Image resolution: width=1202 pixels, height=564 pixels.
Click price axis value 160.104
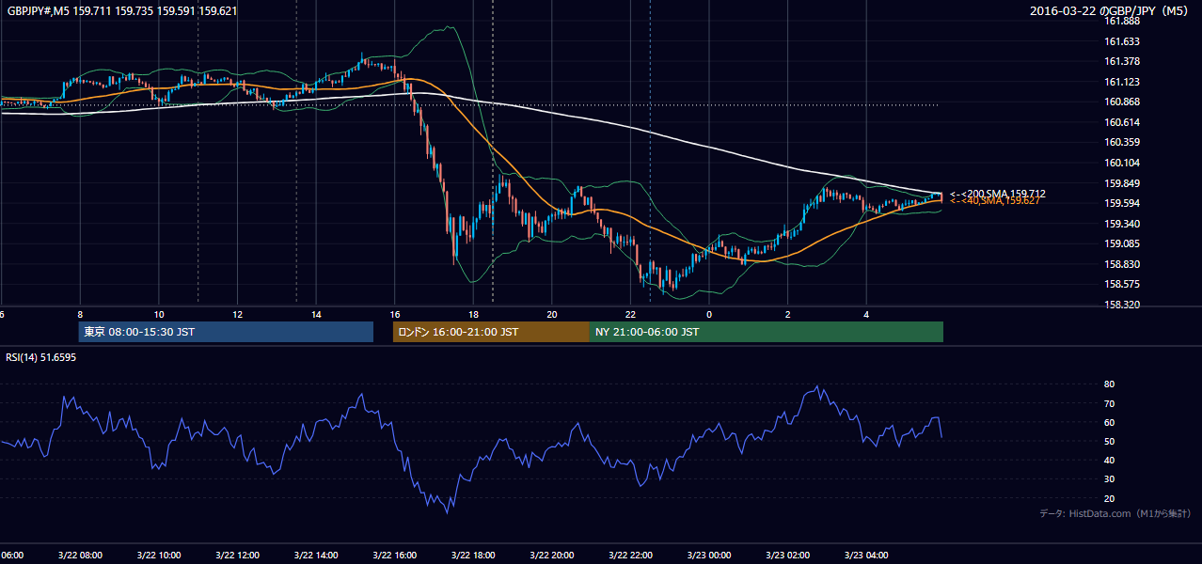[1121, 163]
